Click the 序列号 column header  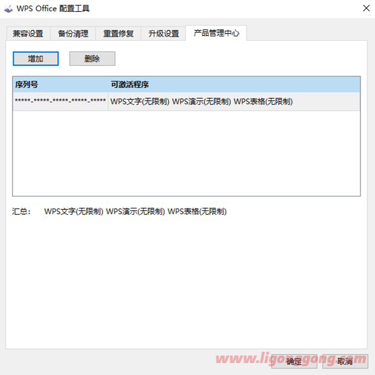60,84
